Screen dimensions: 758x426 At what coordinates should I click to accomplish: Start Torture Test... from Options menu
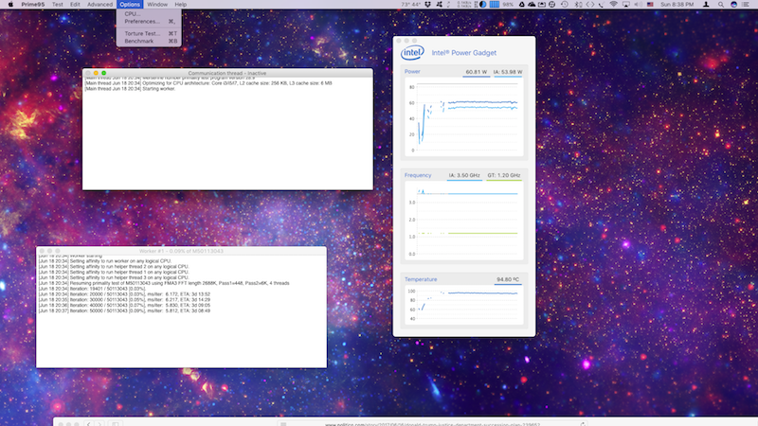(x=149, y=34)
